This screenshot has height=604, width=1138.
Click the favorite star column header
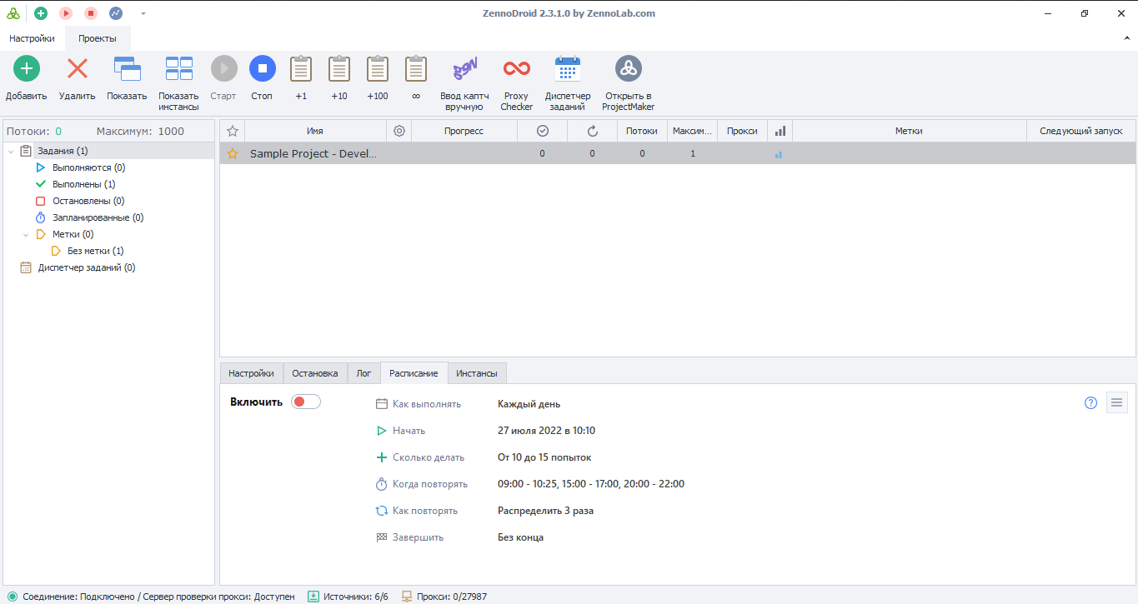click(x=233, y=131)
